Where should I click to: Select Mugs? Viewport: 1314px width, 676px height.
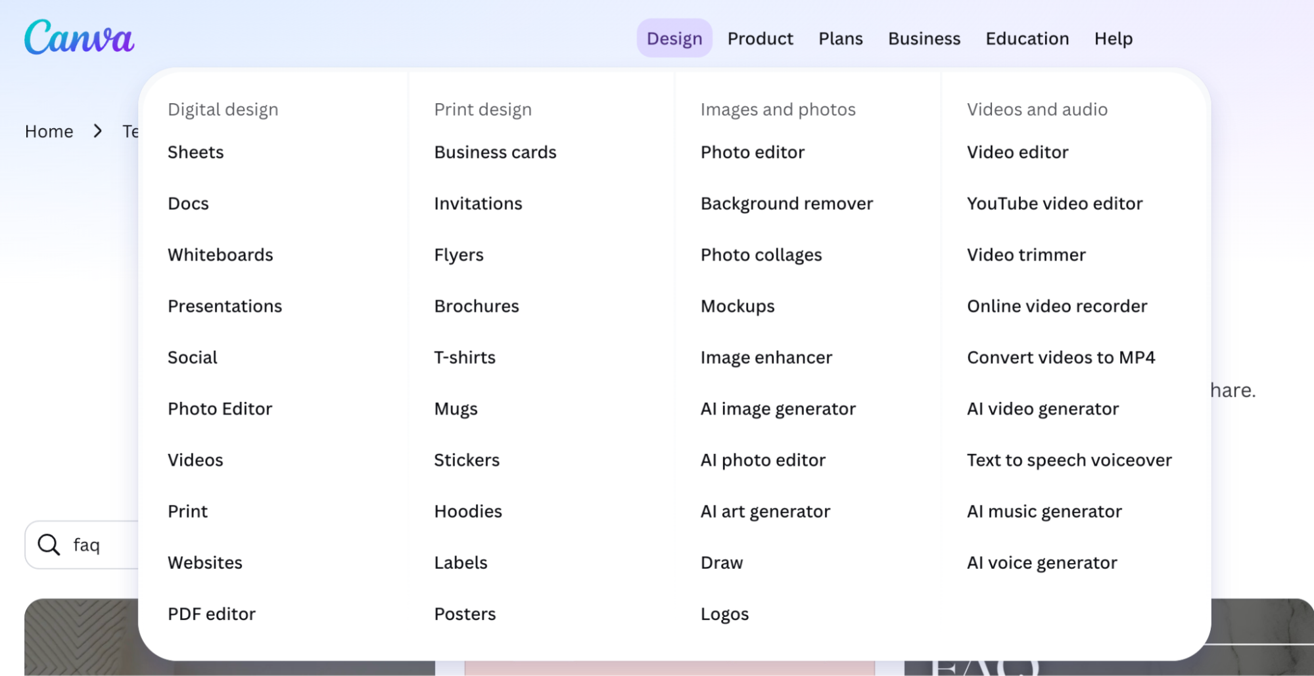click(x=456, y=409)
